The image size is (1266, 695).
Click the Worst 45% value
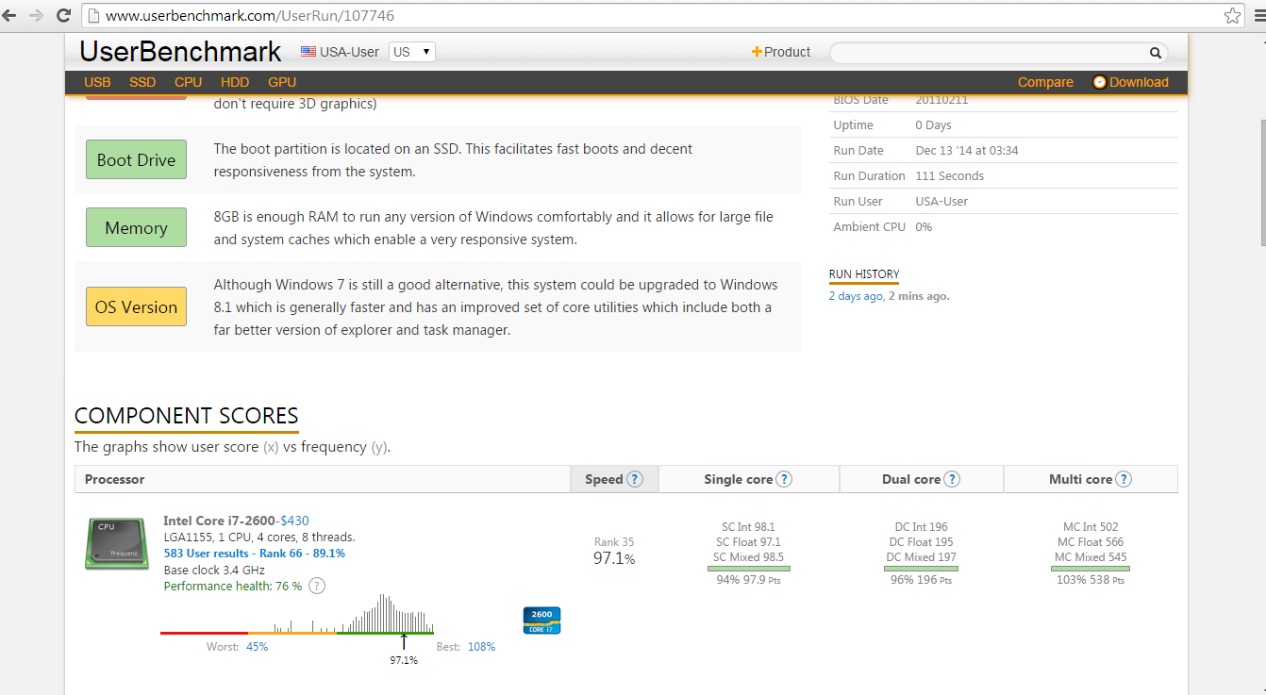(x=257, y=647)
